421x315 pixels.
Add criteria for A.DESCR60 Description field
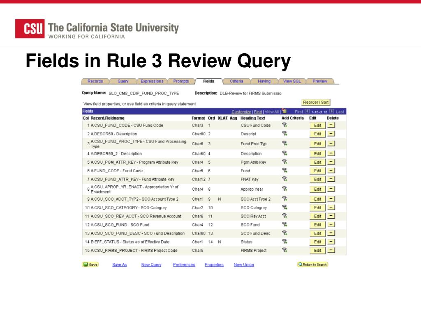pyautogui.click(x=285, y=133)
